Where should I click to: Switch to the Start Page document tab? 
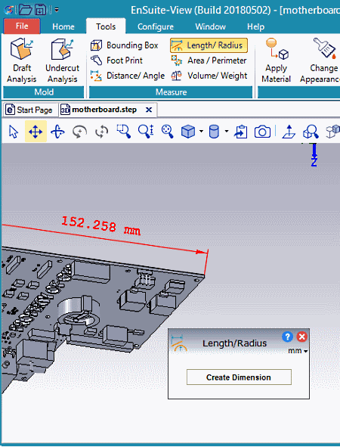[x=29, y=110]
